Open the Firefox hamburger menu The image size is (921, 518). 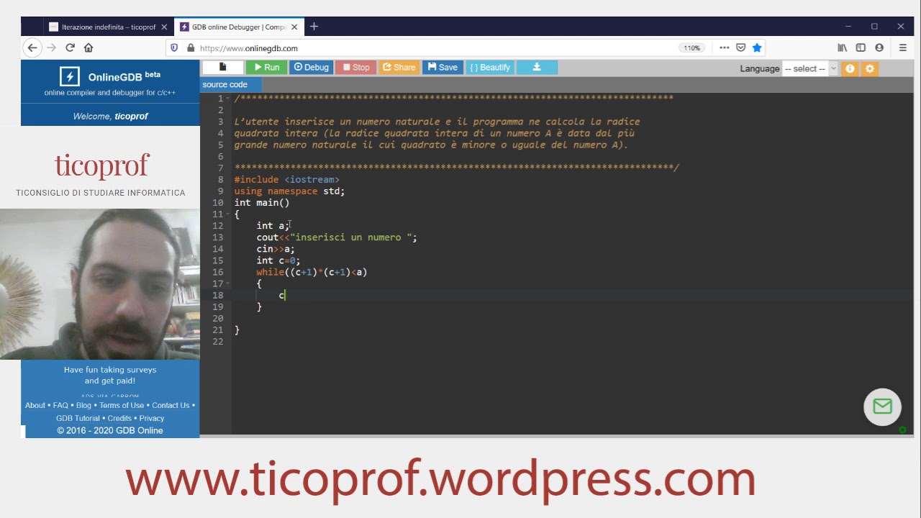point(903,48)
